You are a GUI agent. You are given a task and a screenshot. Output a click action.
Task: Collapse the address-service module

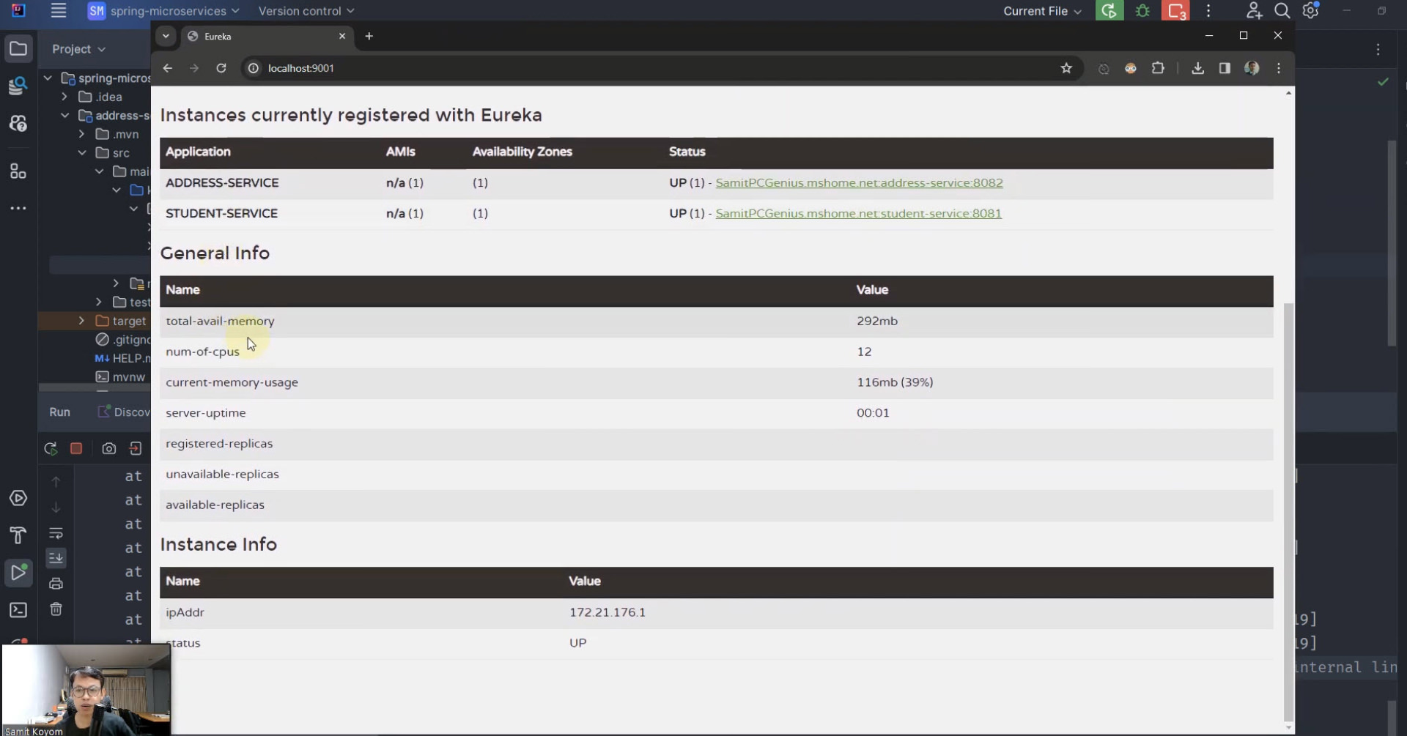(64, 116)
